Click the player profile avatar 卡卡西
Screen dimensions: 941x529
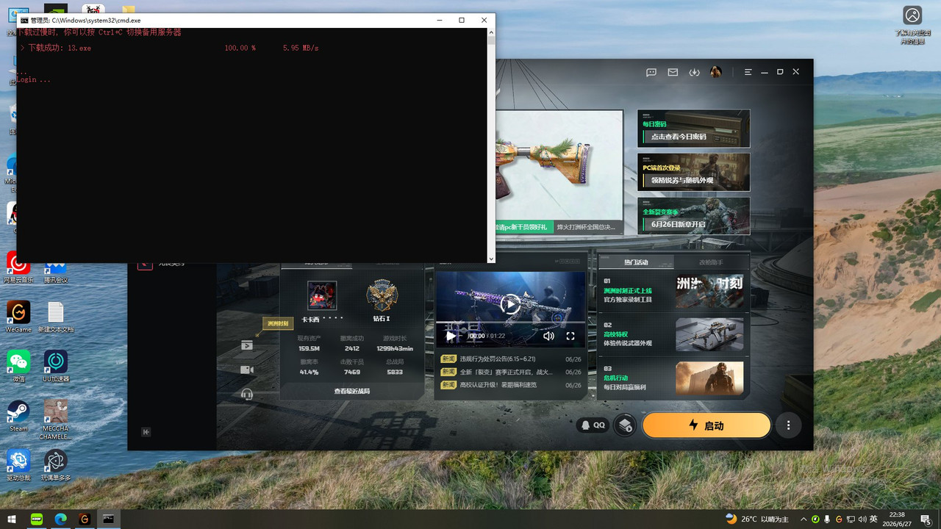tap(322, 295)
